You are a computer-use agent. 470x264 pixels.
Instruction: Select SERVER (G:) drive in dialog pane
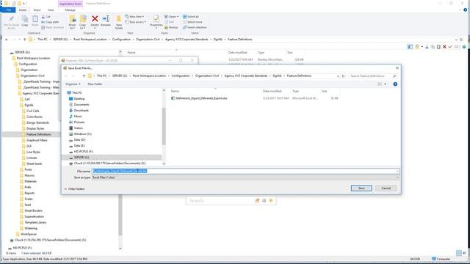point(82,158)
